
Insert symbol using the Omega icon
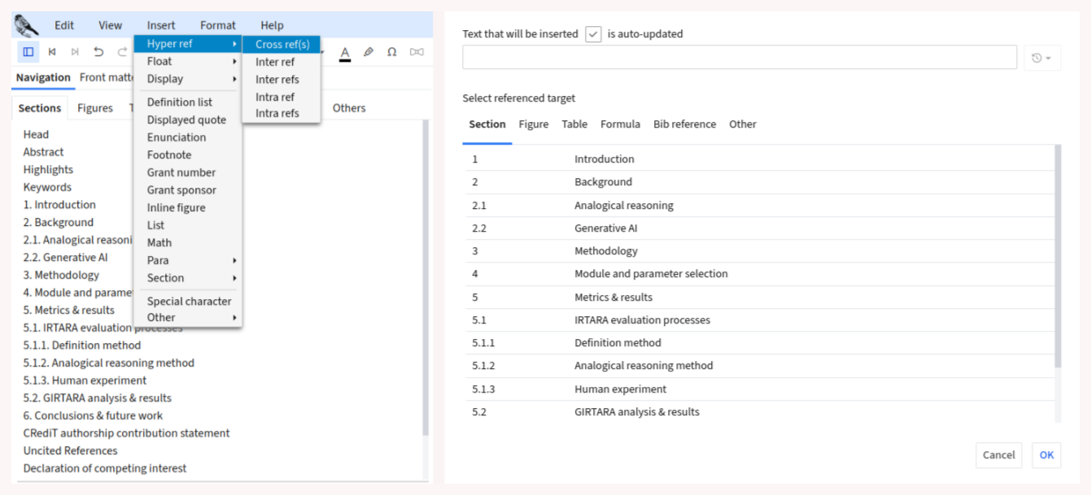click(x=392, y=52)
